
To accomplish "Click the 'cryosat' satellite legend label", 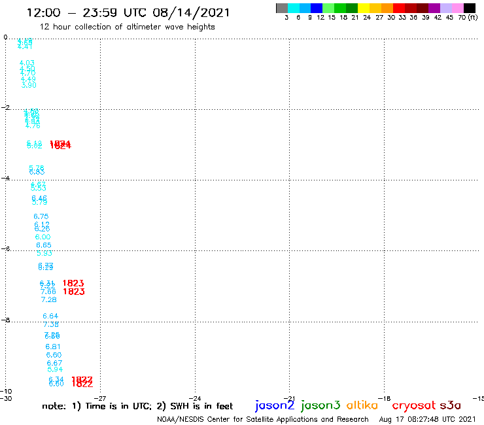I will (x=413, y=405).
